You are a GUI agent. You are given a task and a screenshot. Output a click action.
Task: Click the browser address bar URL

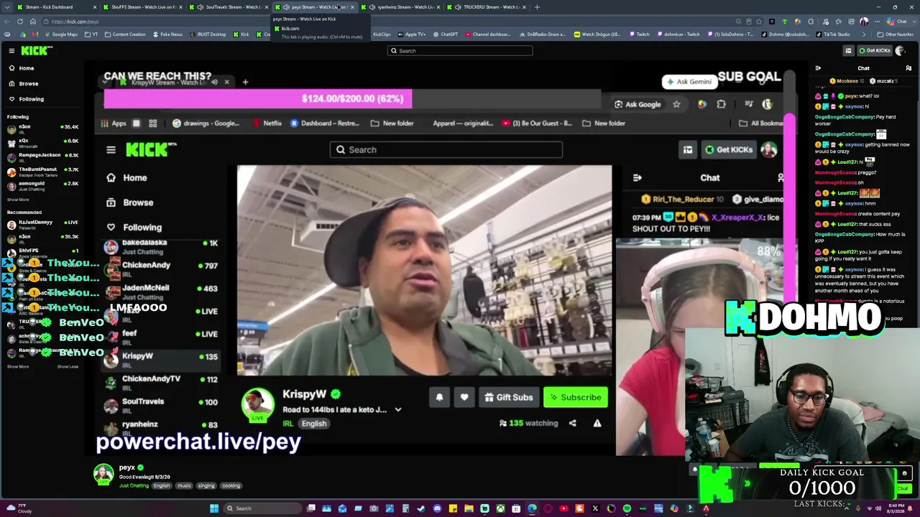75,22
